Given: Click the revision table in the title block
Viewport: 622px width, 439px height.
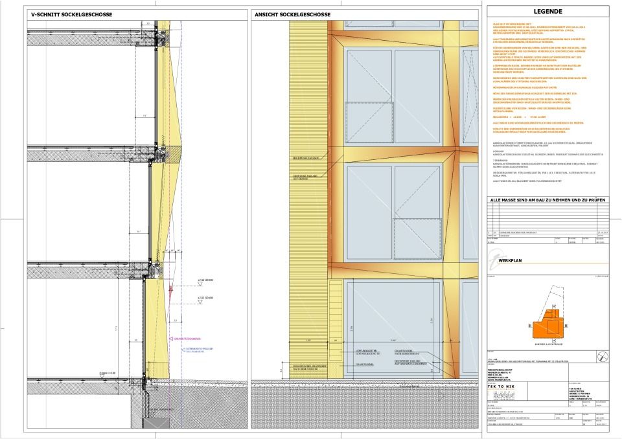Looking at the screenshot, I should coord(548,219).
